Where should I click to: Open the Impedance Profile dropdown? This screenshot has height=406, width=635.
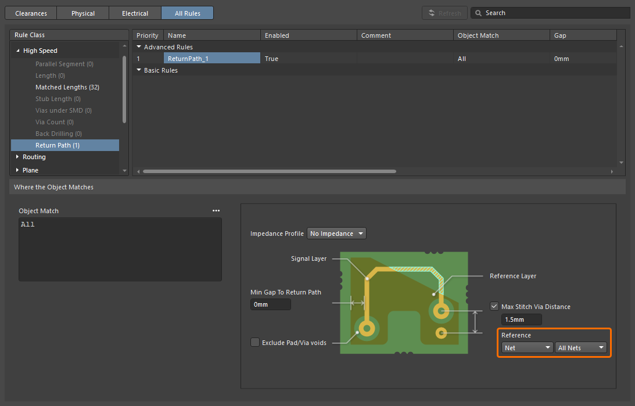(x=336, y=233)
